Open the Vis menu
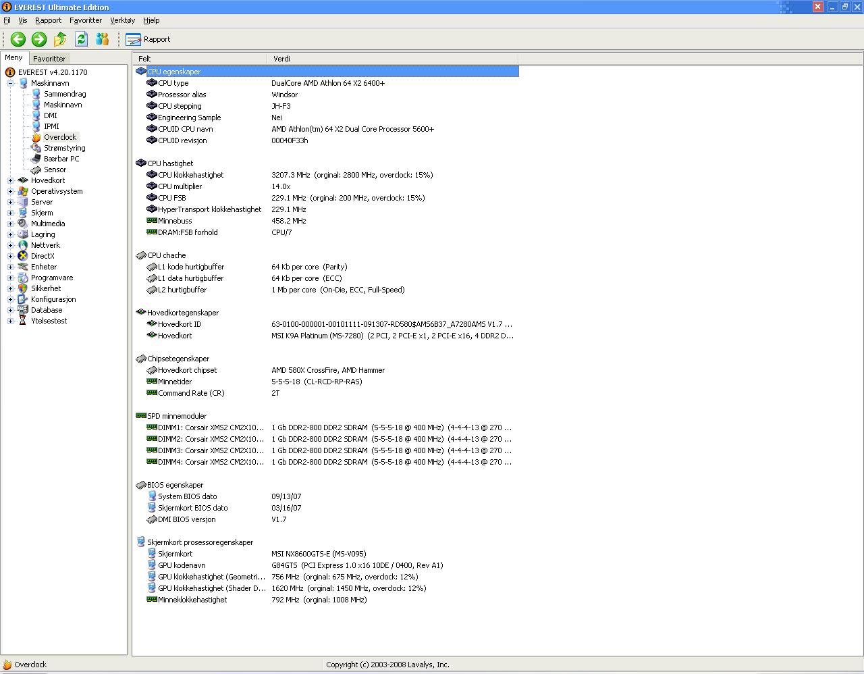Viewport: 864px width, 674px height. (23, 20)
